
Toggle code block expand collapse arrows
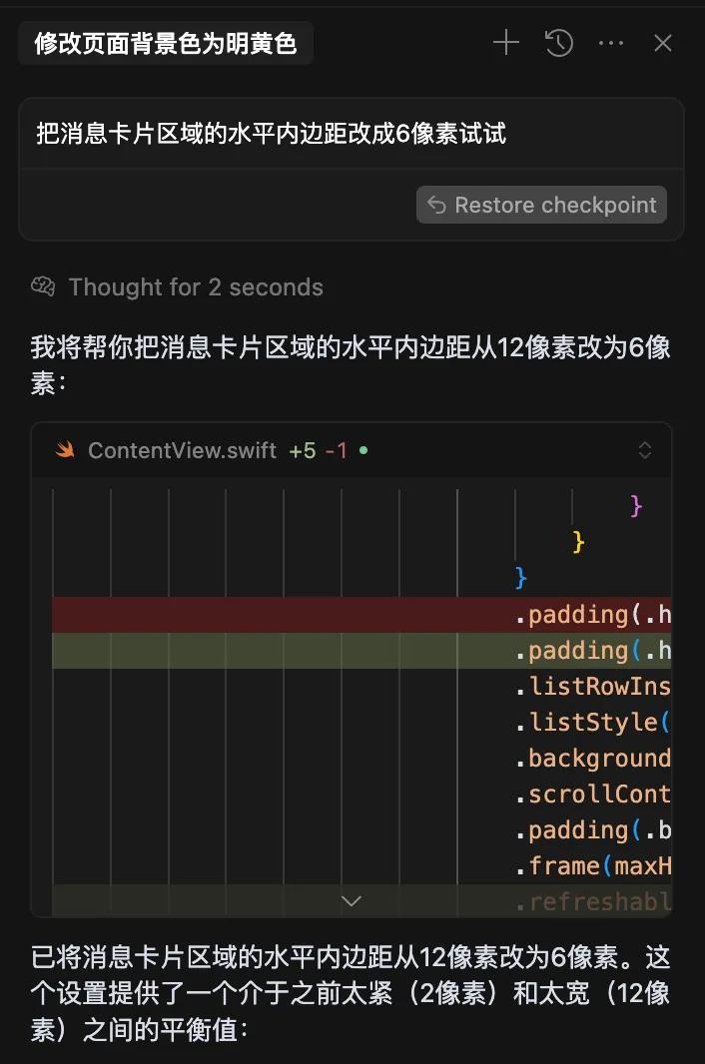(644, 450)
